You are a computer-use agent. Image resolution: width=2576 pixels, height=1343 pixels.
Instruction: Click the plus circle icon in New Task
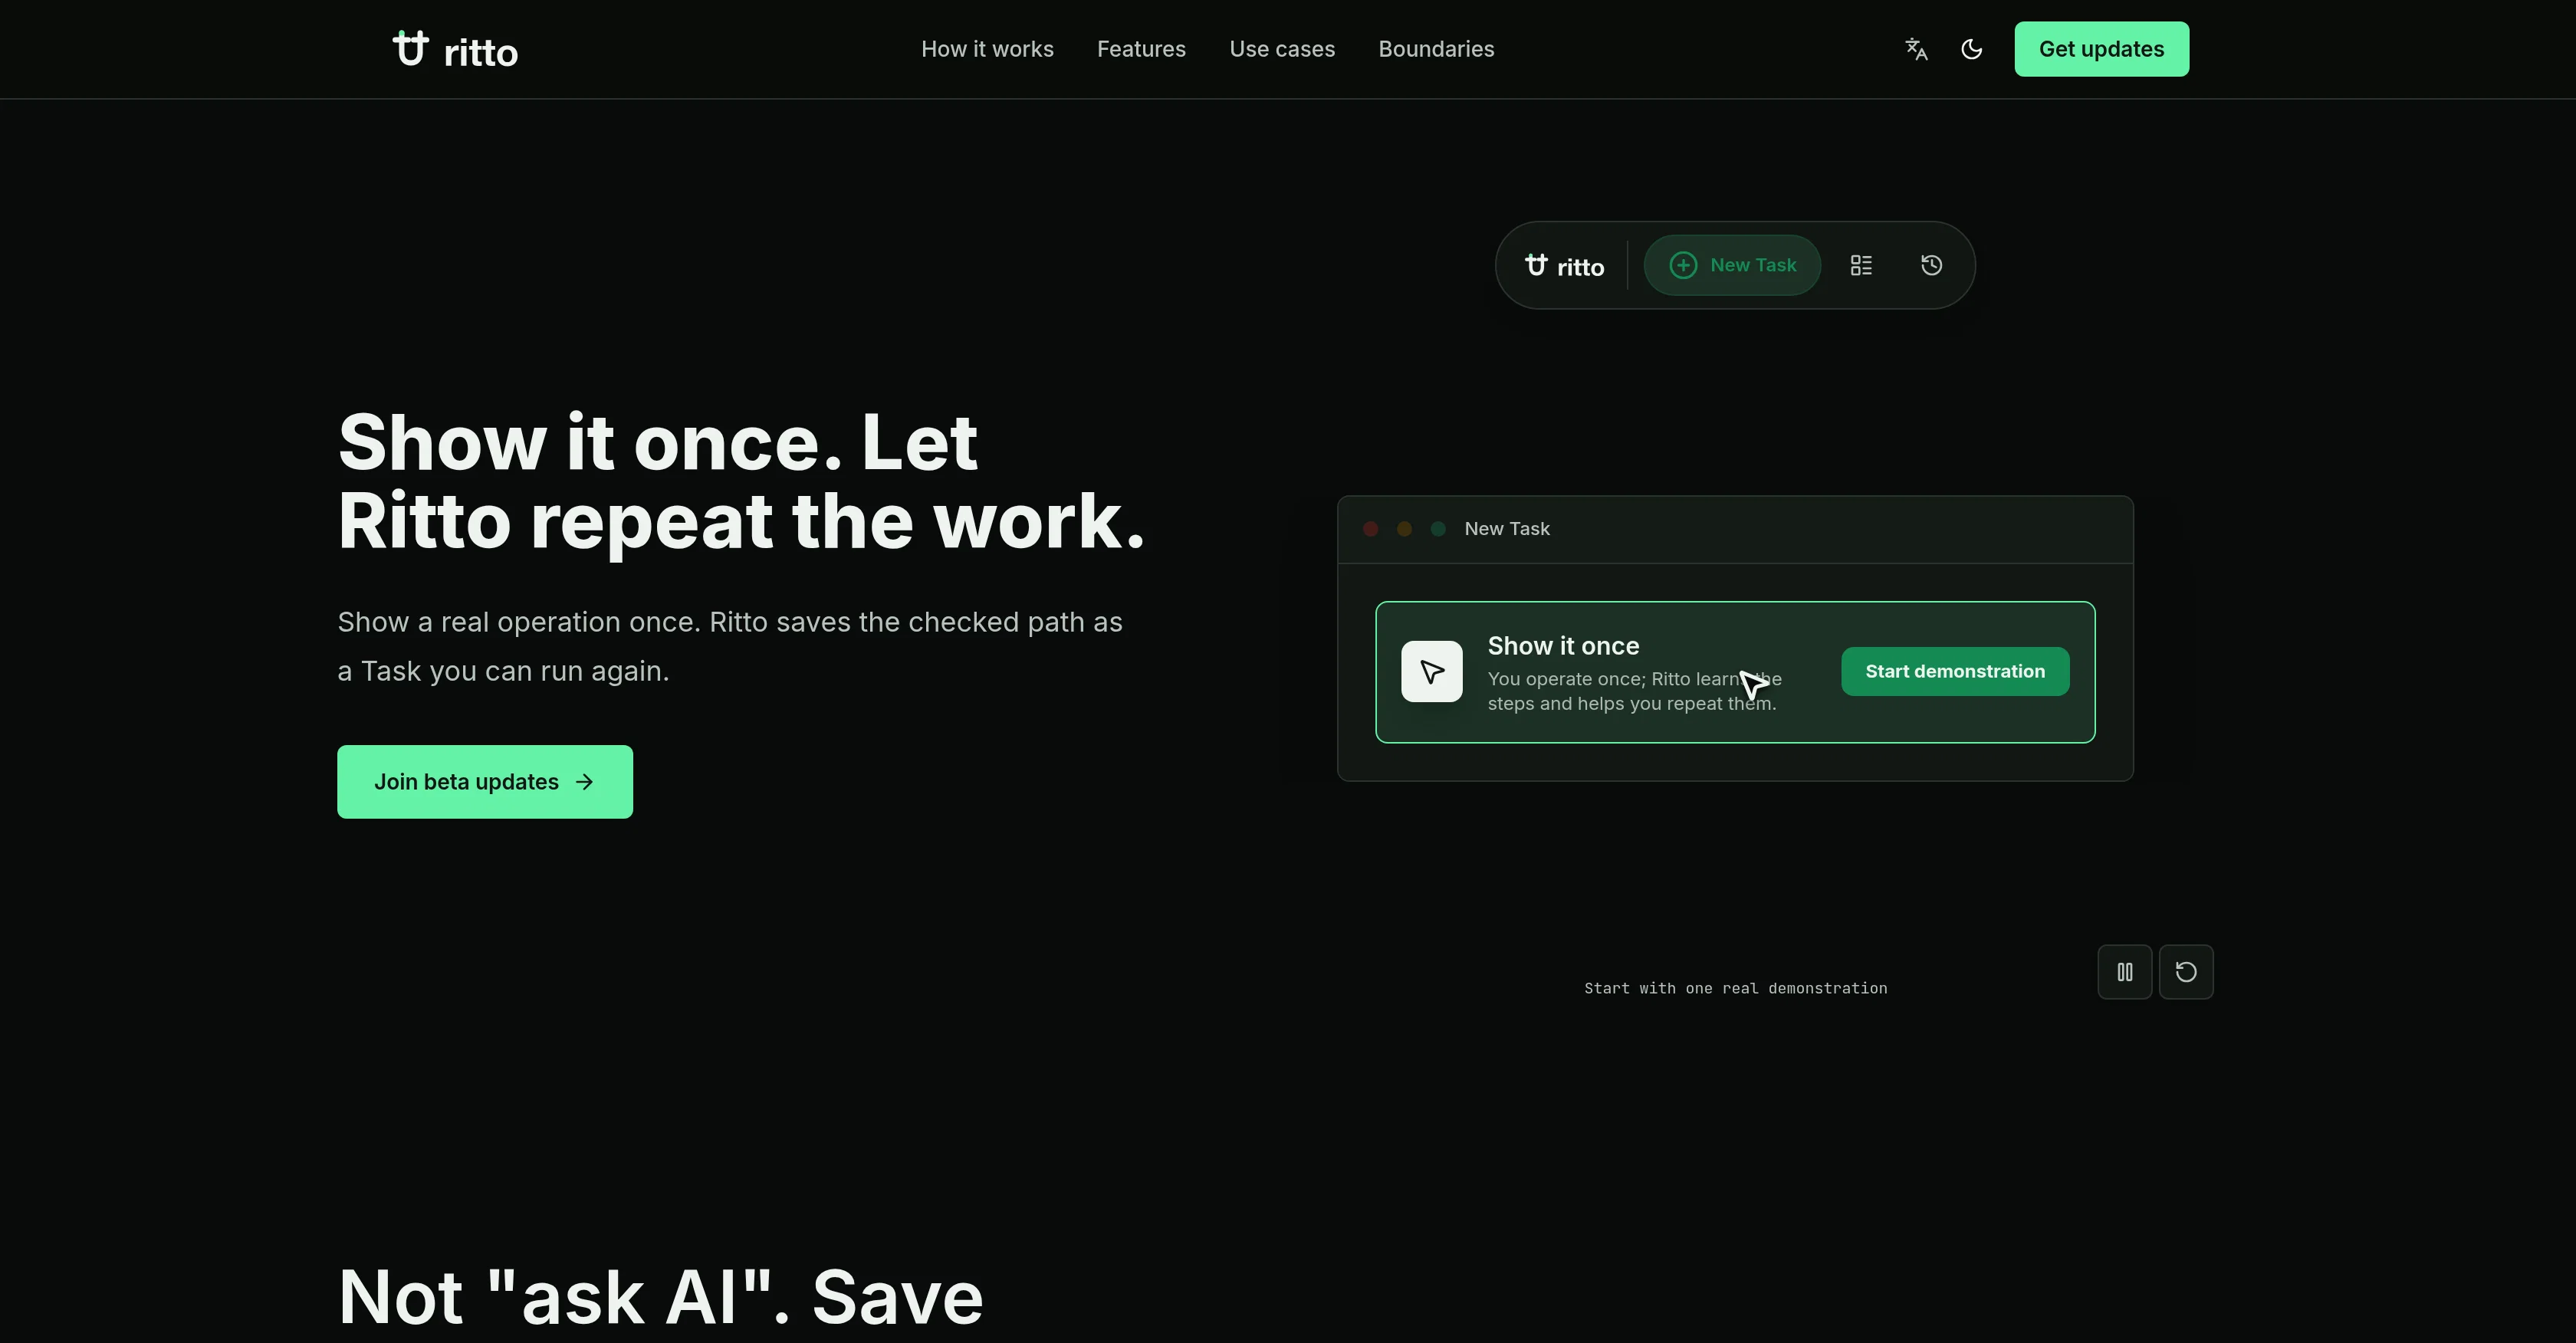1683,265
